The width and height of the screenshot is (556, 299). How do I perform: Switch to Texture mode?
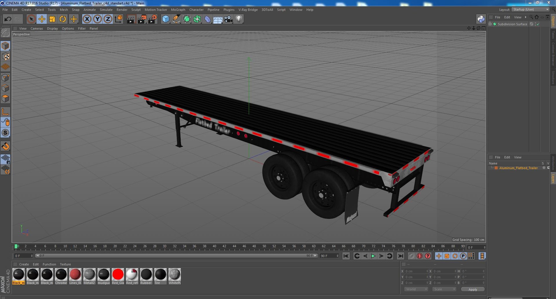click(x=6, y=56)
